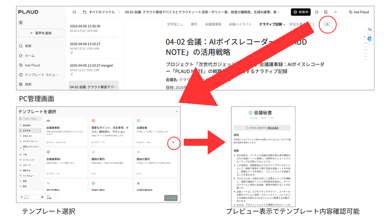Go to ホーム in the sidebar
The image size is (387, 218).
(x=27, y=56)
